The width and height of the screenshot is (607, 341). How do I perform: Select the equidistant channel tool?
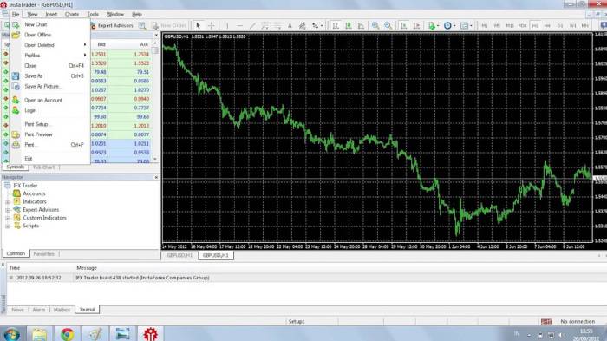(x=264, y=25)
